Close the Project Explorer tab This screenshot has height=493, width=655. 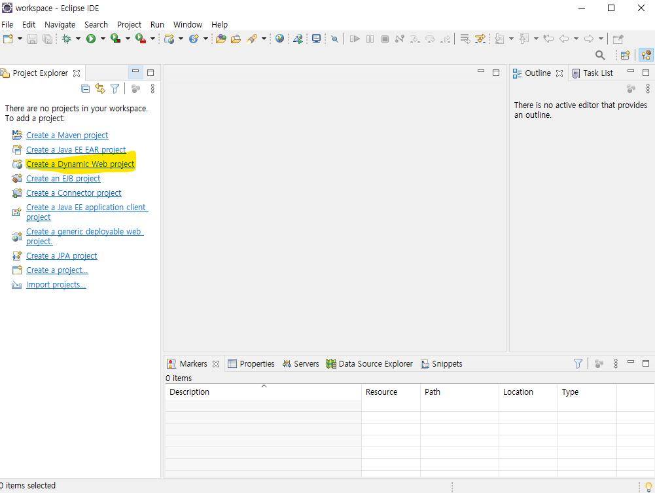[x=77, y=73]
